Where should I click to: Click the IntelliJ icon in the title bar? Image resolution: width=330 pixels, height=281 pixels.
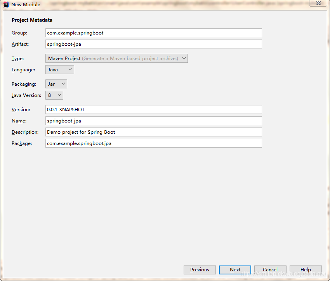click(6, 4)
